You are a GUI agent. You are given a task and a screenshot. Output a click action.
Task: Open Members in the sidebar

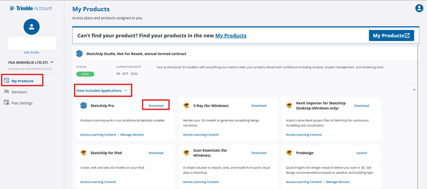tap(19, 92)
